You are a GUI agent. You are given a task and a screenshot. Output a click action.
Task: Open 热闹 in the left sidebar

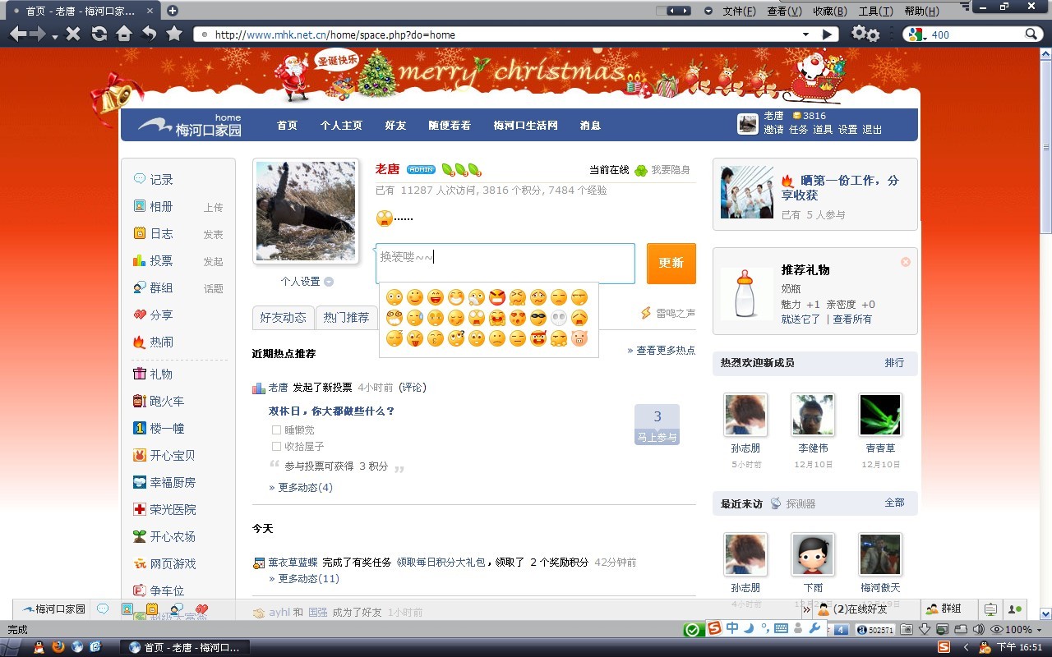161,342
